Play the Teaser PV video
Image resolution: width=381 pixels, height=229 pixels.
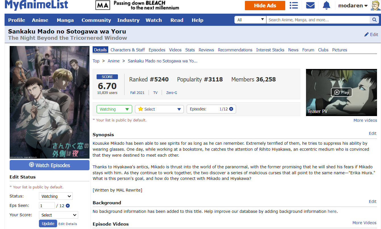342,92
